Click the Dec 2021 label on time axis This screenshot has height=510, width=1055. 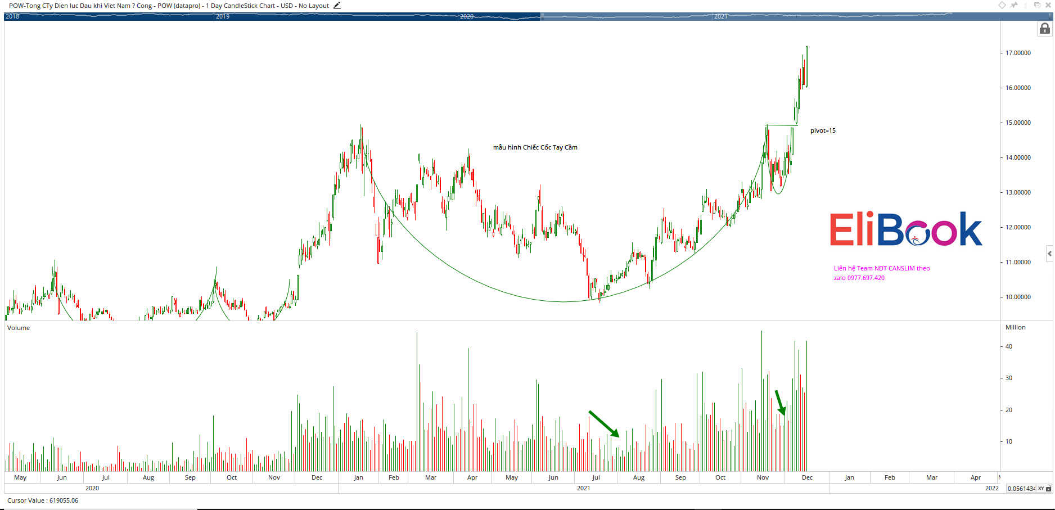pyautogui.click(x=807, y=477)
